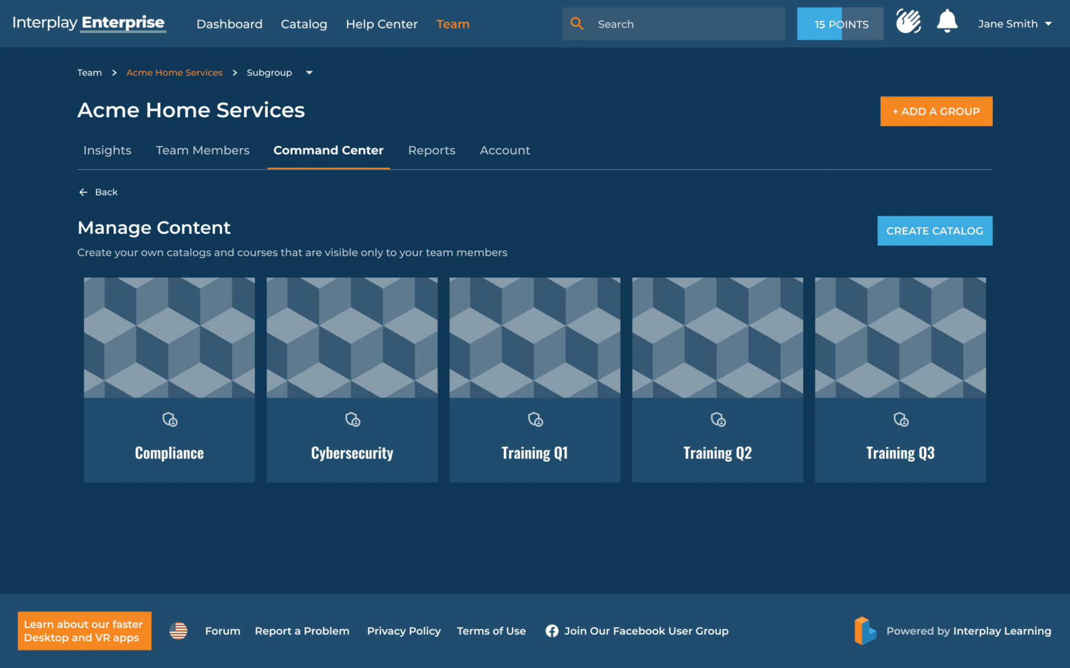Image resolution: width=1070 pixels, height=668 pixels.
Task: Click the search magnifier icon
Action: pyautogui.click(x=577, y=23)
